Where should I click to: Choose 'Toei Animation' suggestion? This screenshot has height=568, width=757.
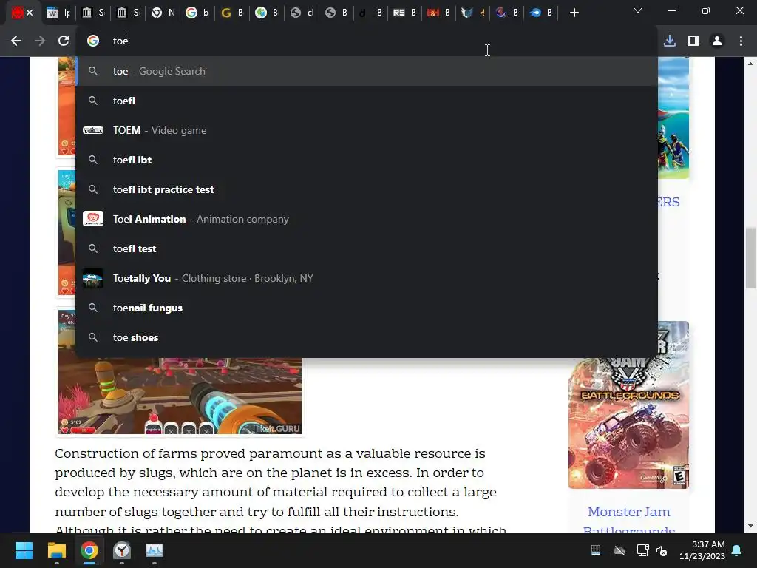[x=367, y=219]
